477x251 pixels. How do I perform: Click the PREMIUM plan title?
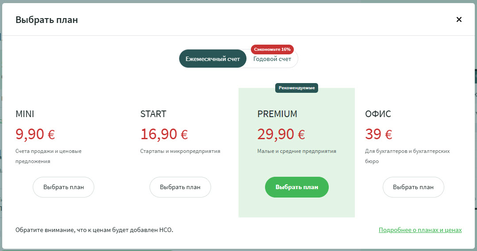pyautogui.click(x=277, y=114)
